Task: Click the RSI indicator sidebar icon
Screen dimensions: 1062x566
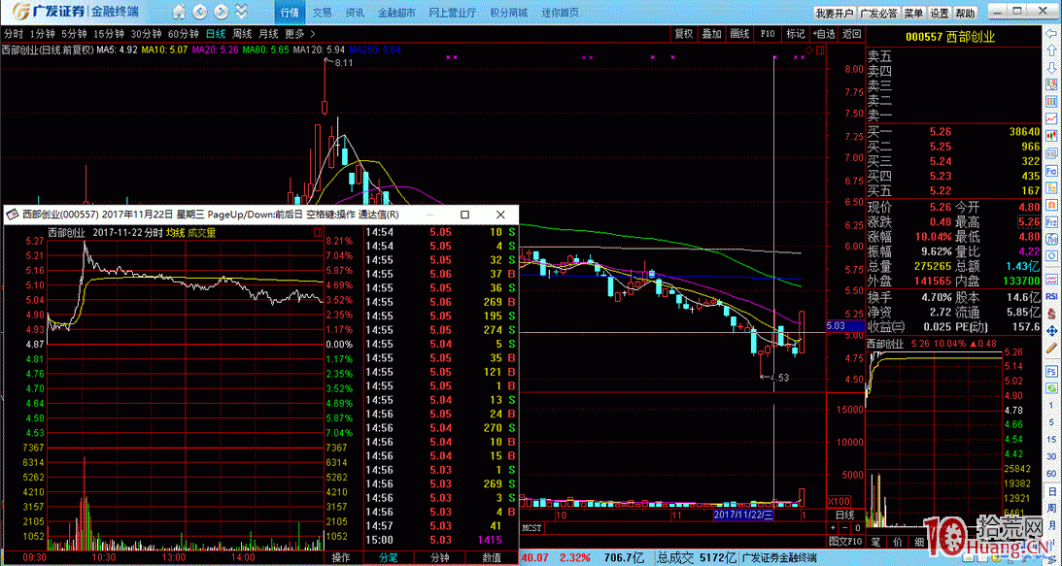Action: (1051, 296)
